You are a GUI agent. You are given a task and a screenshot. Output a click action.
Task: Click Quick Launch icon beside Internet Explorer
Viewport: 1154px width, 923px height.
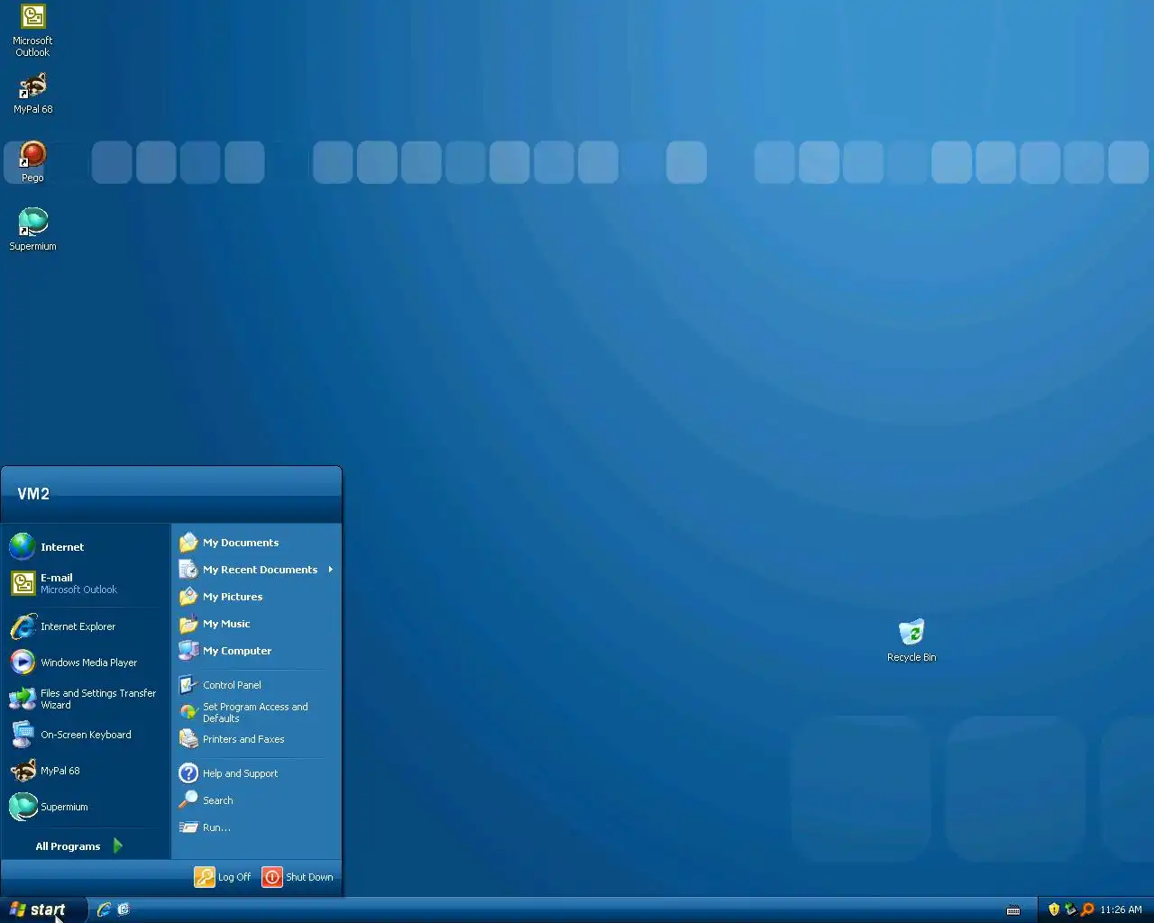(124, 909)
